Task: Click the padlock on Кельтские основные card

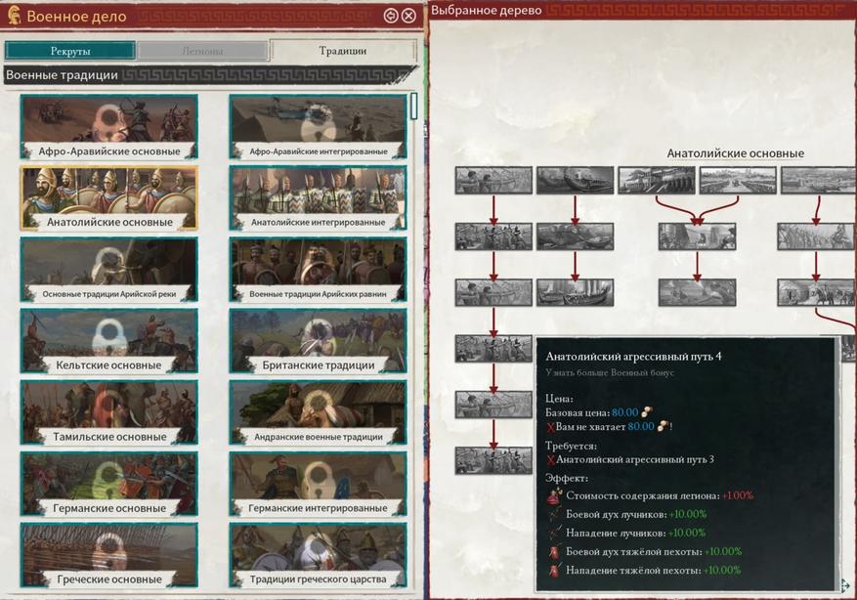Action: (x=110, y=336)
